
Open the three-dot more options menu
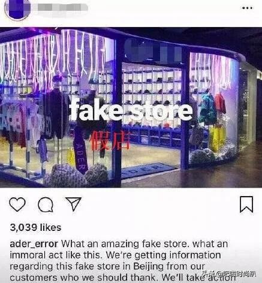(x=247, y=8)
